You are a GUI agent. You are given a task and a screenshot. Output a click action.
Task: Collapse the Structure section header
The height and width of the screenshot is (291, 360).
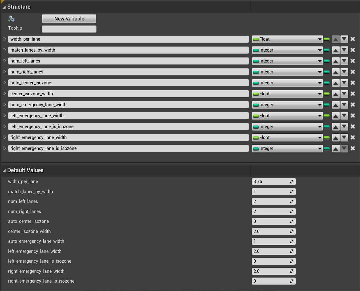(x=4, y=7)
